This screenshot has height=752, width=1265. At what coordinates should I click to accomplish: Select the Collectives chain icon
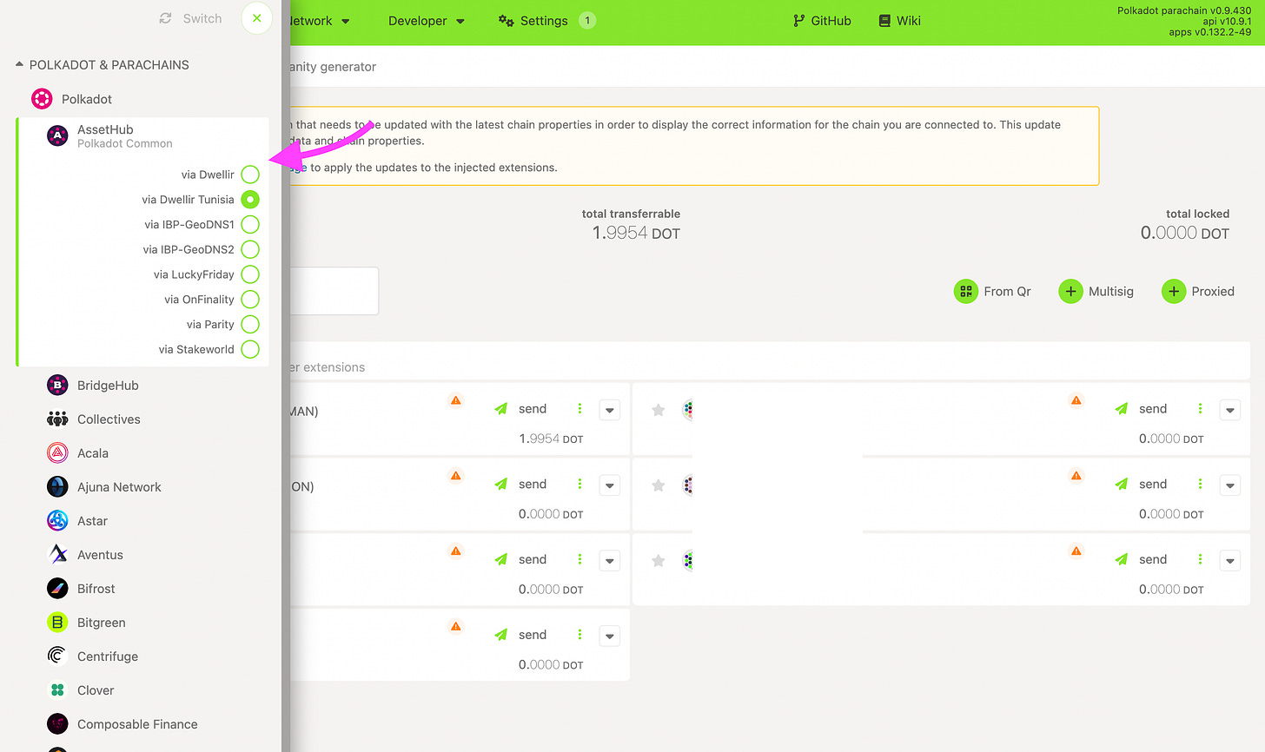(57, 419)
